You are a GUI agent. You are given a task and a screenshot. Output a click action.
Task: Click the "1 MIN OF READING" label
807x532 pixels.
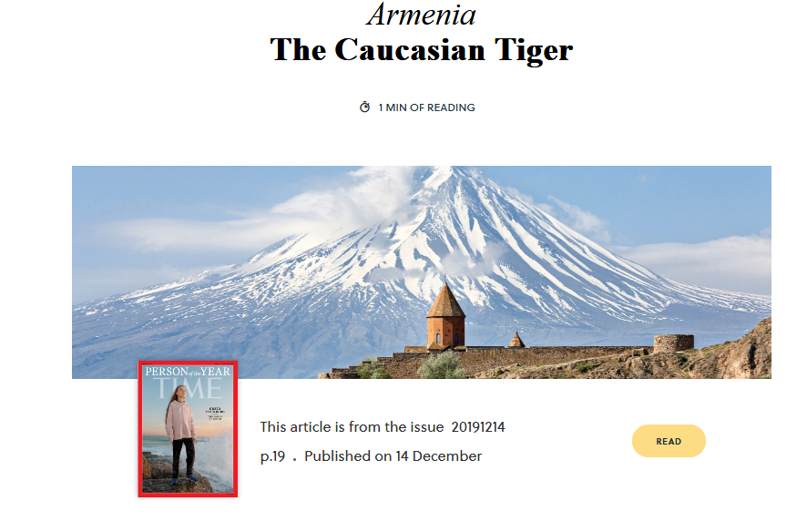click(x=426, y=107)
